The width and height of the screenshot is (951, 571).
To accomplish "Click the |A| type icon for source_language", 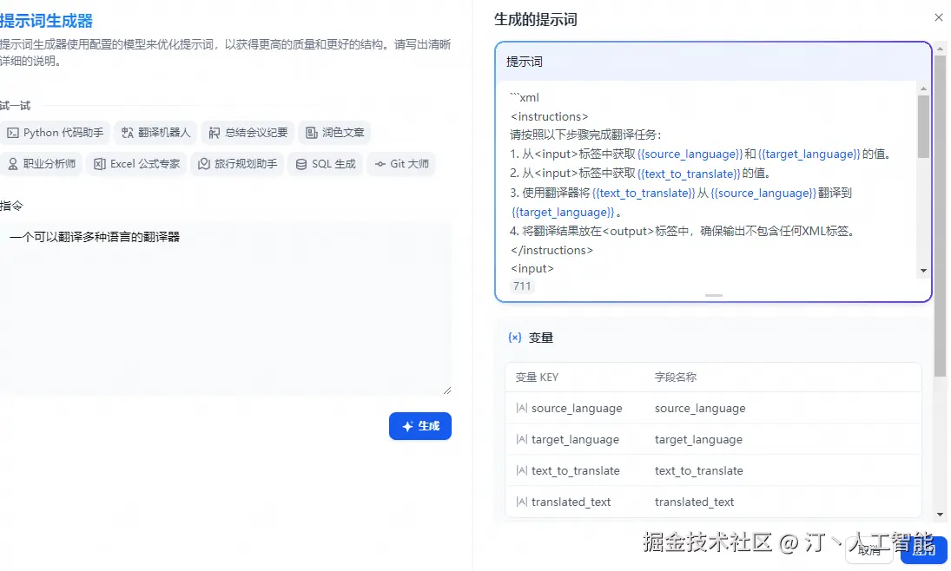I will click(523, 408).
